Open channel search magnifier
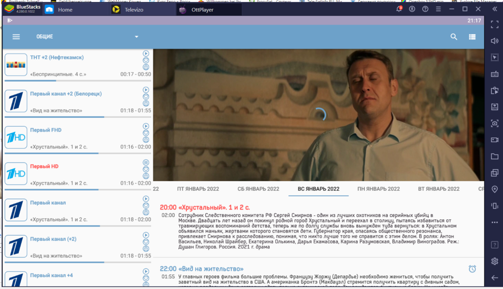Screen dimensions: 503x289 coord(453,37)
